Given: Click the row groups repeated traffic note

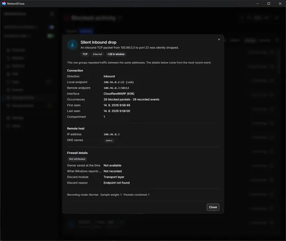Looking at the screenshot, I should [139, 62].
